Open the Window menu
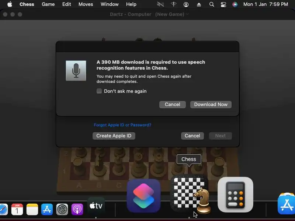Image resolution: width=295 pixels, height=221 pixels. point(110,4)
